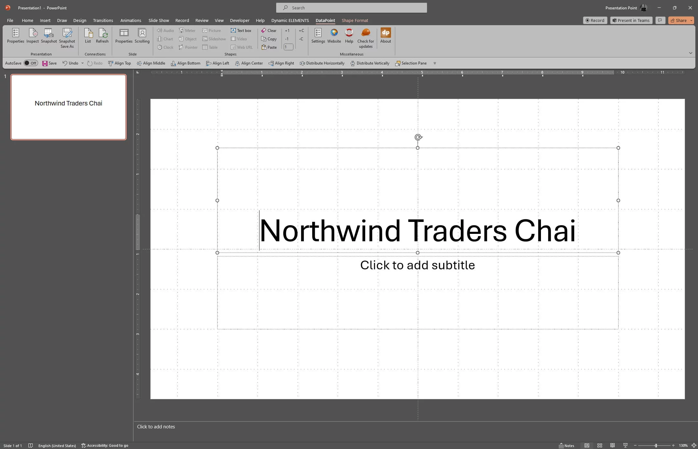This screenshot has width=698, height=449.
Task: Open About DataPoint
Action: coord(386,36)
